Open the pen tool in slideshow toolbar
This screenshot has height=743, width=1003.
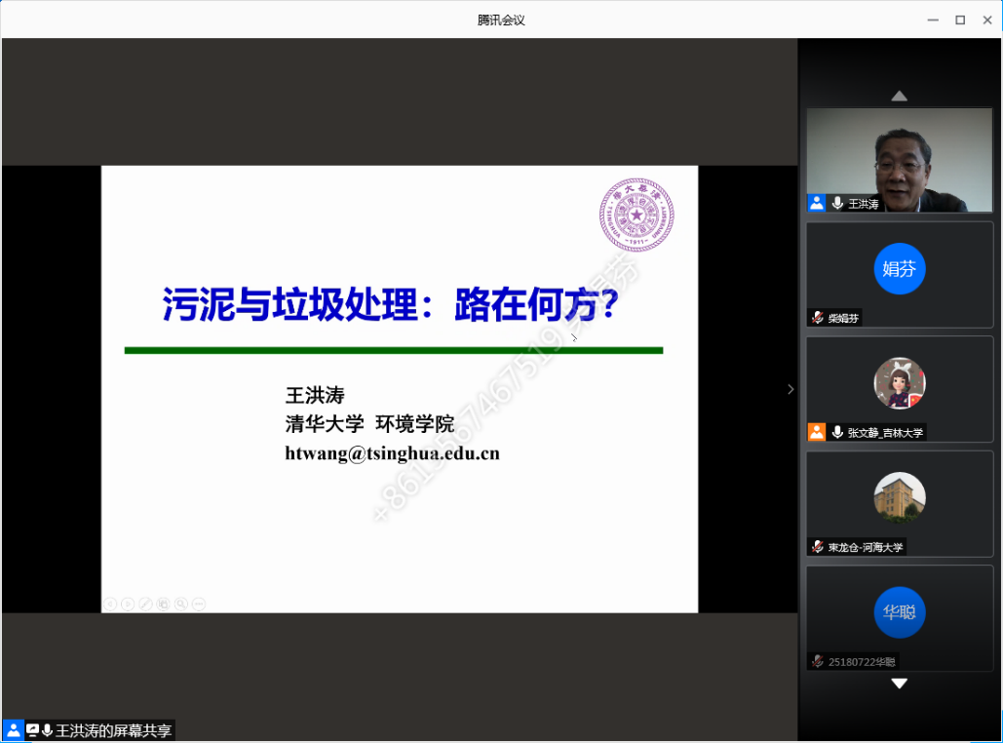[x=145, y=605]
